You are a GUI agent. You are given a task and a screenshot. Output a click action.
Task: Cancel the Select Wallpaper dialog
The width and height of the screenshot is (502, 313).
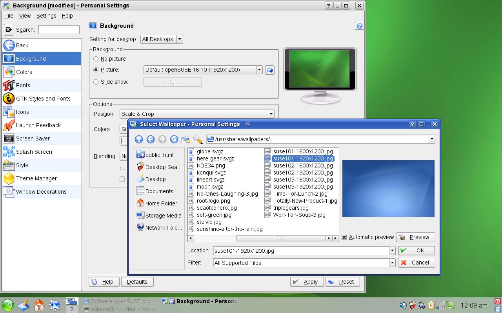tap(417, 263)
